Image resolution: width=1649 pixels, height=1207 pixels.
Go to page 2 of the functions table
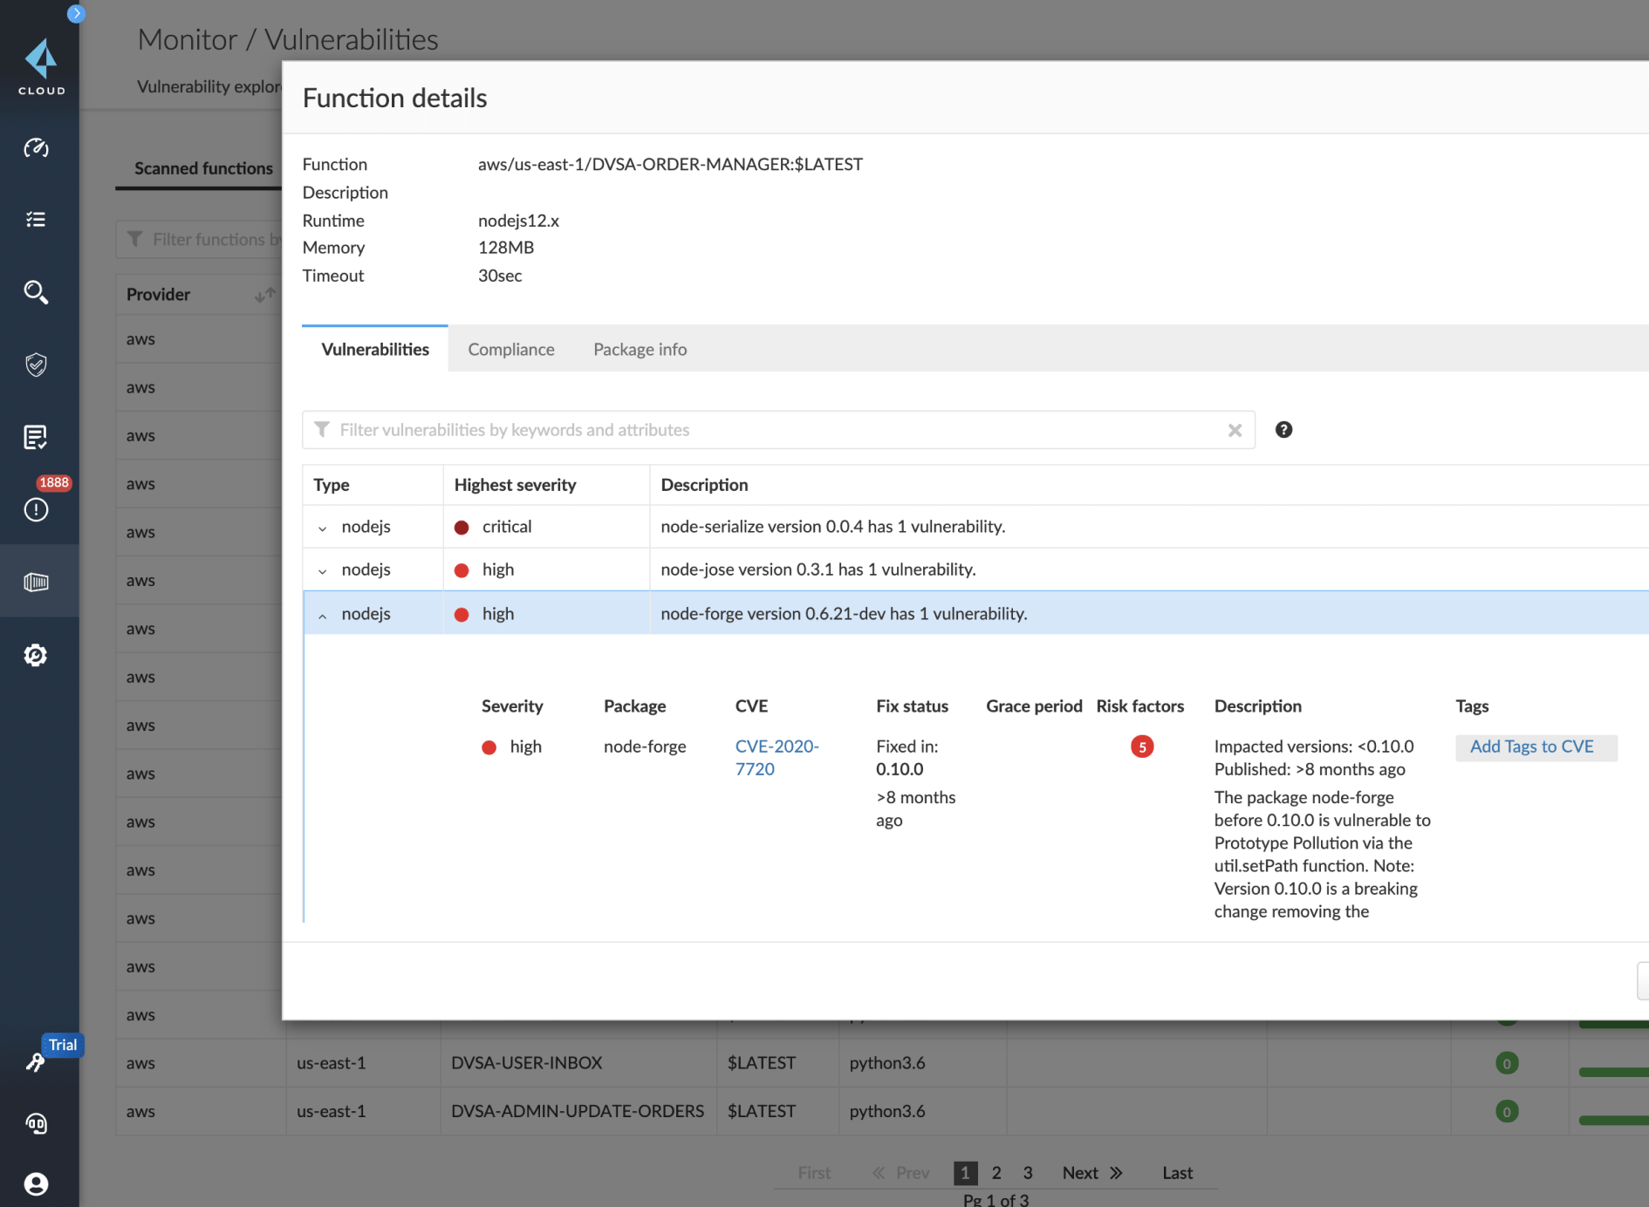click(996, 1173)
